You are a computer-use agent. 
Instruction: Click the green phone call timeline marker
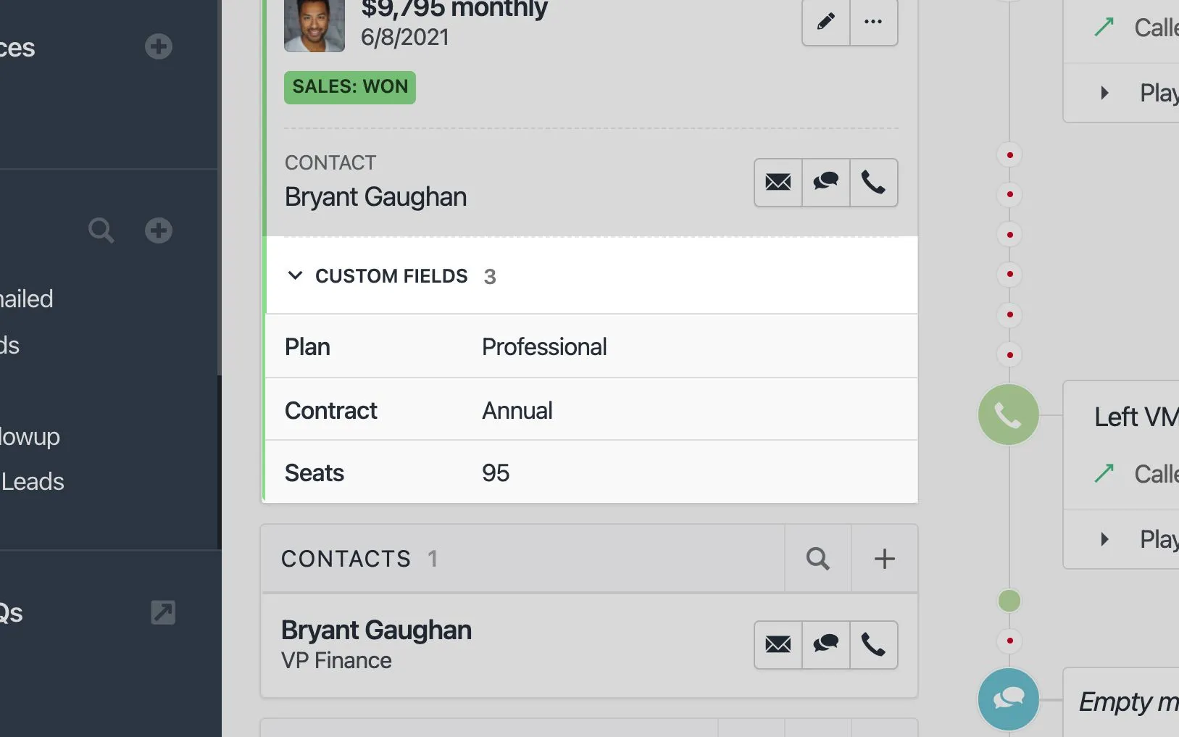1008,415
